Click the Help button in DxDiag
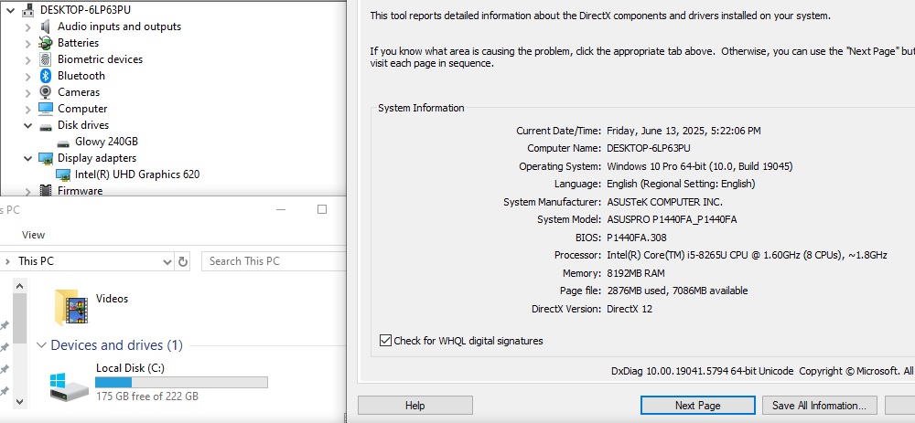 414,406
